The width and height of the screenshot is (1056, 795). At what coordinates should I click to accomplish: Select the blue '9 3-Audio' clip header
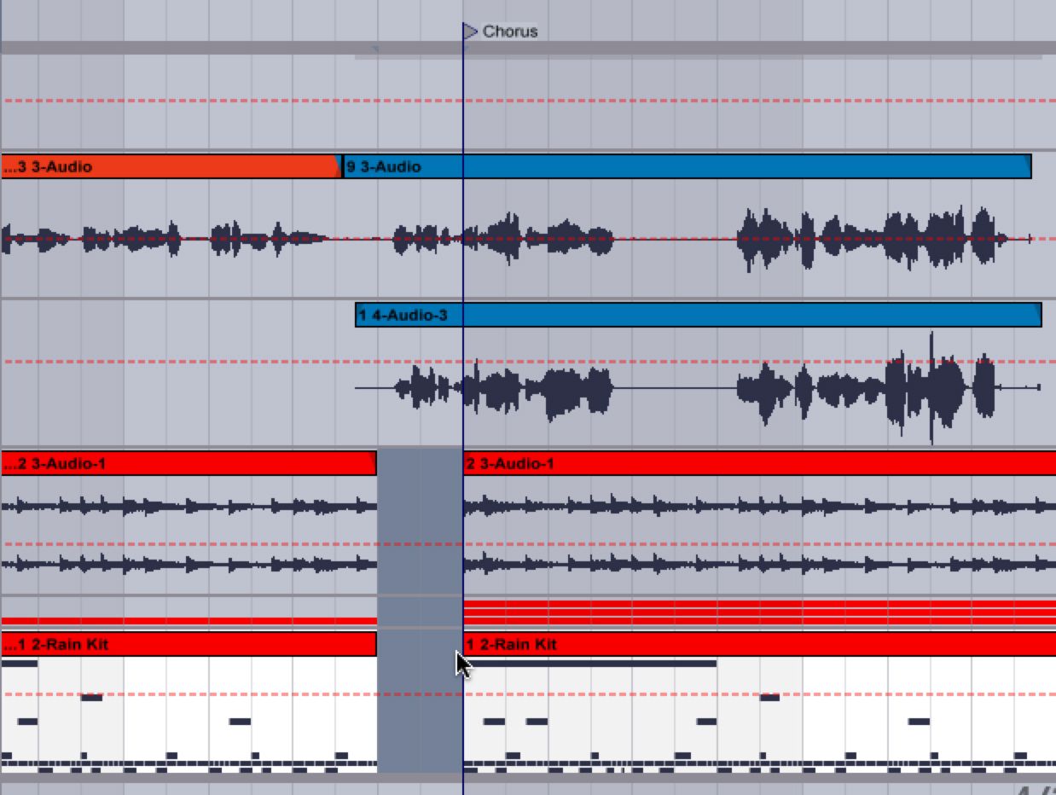(688, 166)
